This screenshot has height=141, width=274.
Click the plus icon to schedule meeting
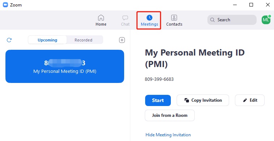click(x=122, y=40)
